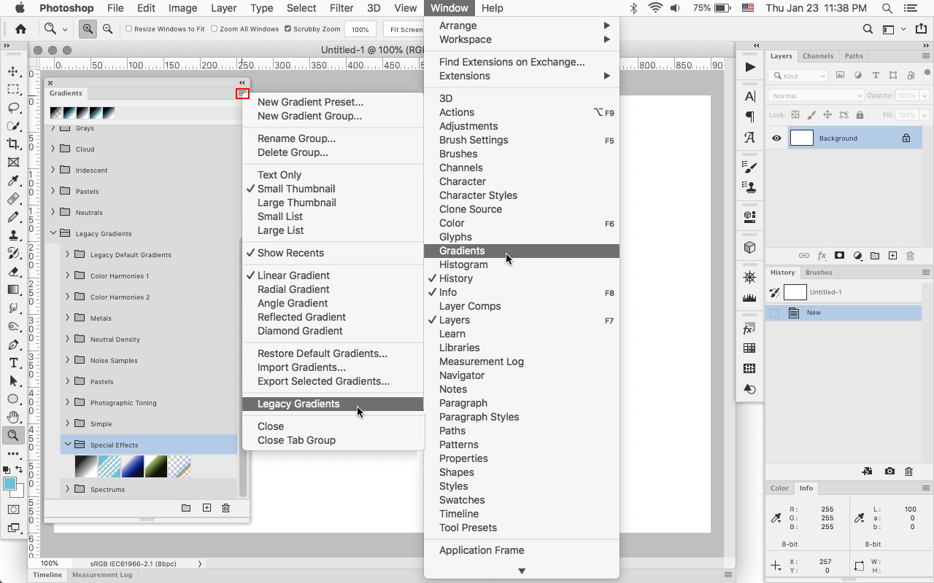Choose Legacy Gradients in the panel menu
The image size is (934, 583).
(x=333, y=404)
